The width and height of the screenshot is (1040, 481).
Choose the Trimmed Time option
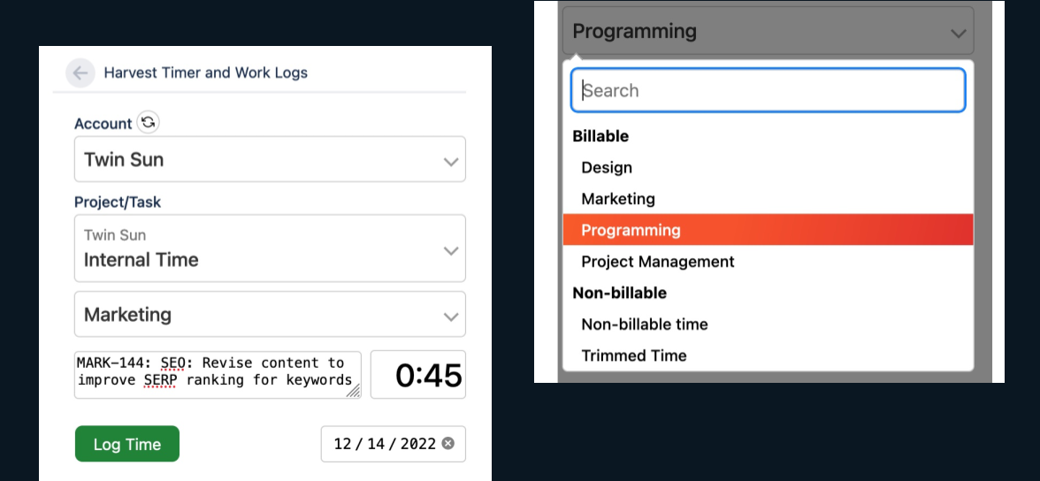[633, 355]
